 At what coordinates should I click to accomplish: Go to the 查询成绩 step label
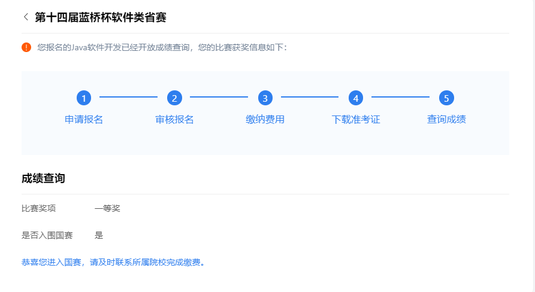(446, 120)
